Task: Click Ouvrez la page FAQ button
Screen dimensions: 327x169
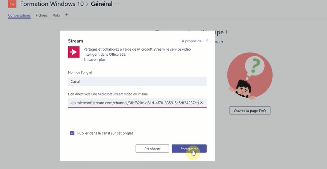Action: [x=250, y=111]
